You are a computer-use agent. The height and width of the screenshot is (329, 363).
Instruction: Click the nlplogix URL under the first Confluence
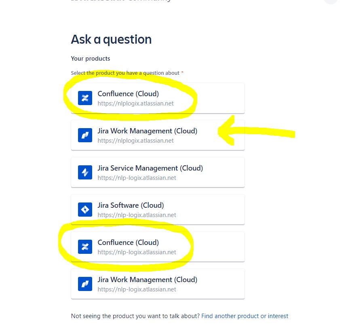[x=136, y=103]
